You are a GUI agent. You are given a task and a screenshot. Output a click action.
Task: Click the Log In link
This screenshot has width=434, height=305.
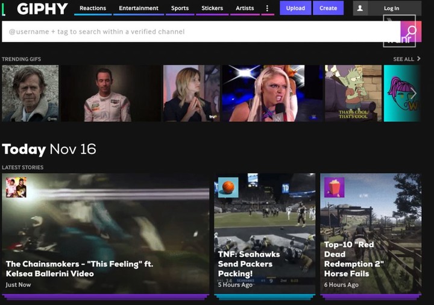point(391,8)
